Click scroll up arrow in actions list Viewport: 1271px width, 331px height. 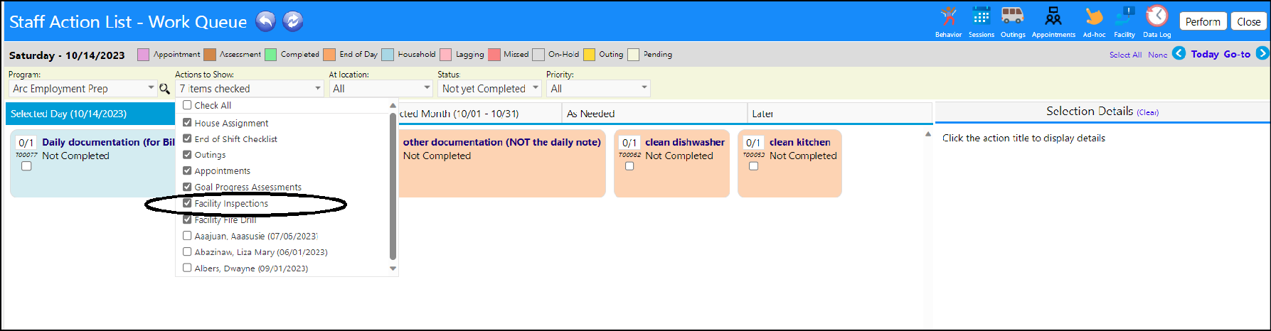393,106
